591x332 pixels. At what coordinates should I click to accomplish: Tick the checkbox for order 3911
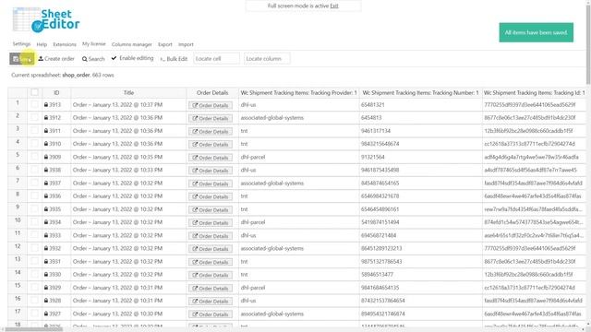point(35,131)
